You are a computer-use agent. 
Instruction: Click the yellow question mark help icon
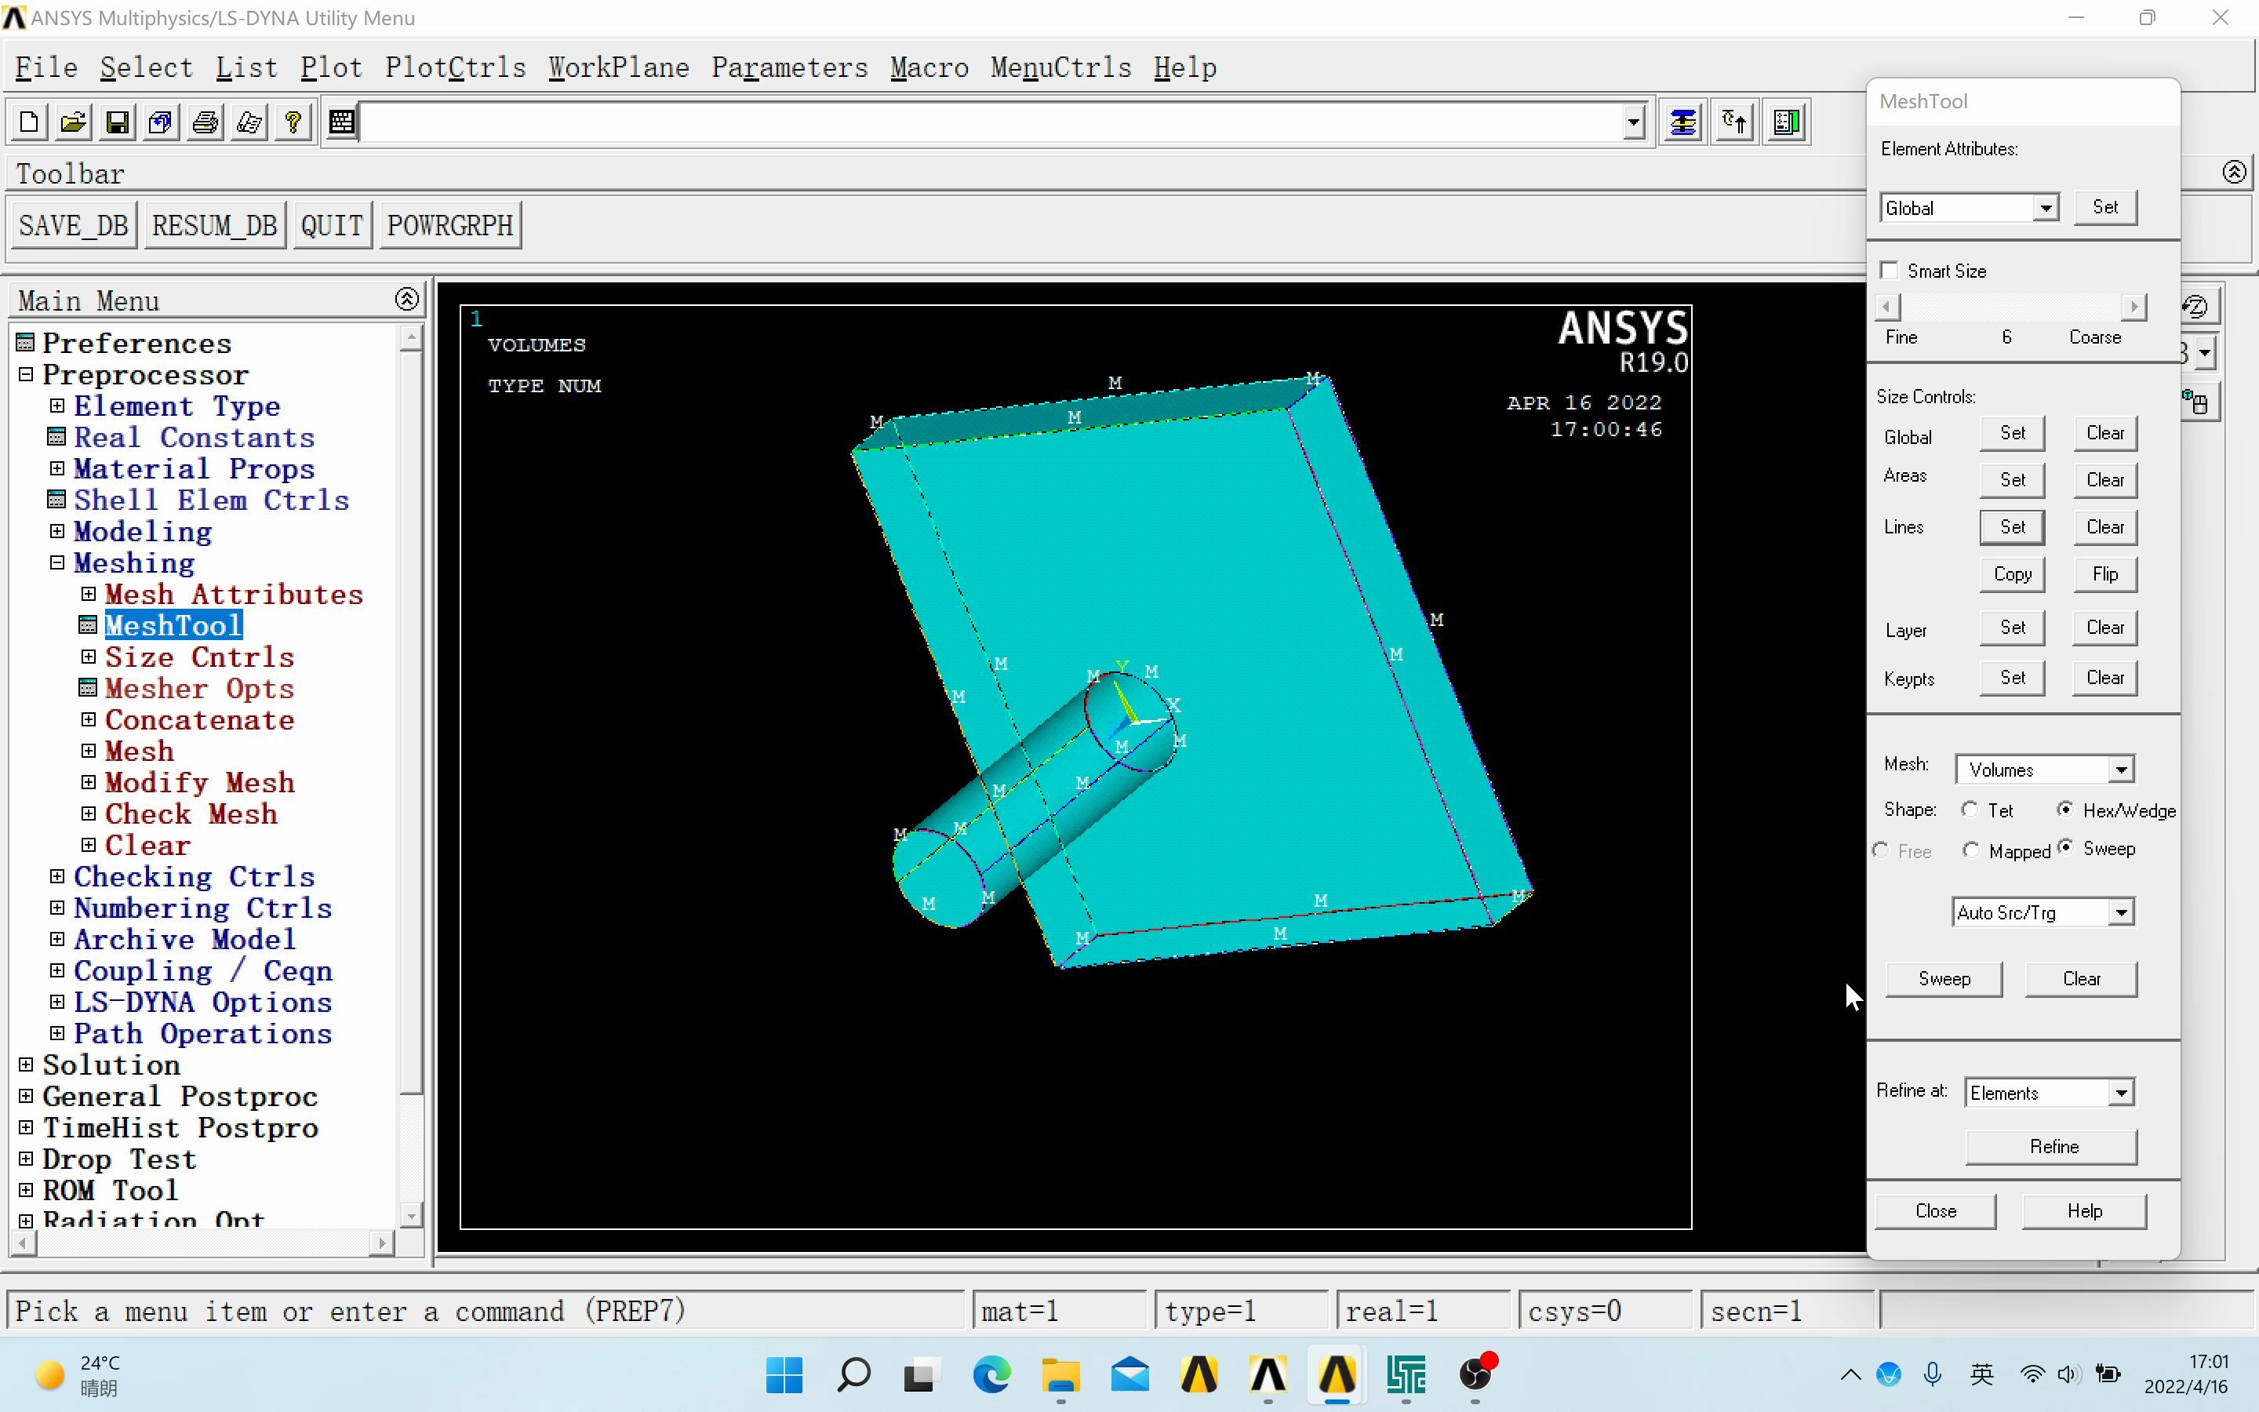[293, 122]
